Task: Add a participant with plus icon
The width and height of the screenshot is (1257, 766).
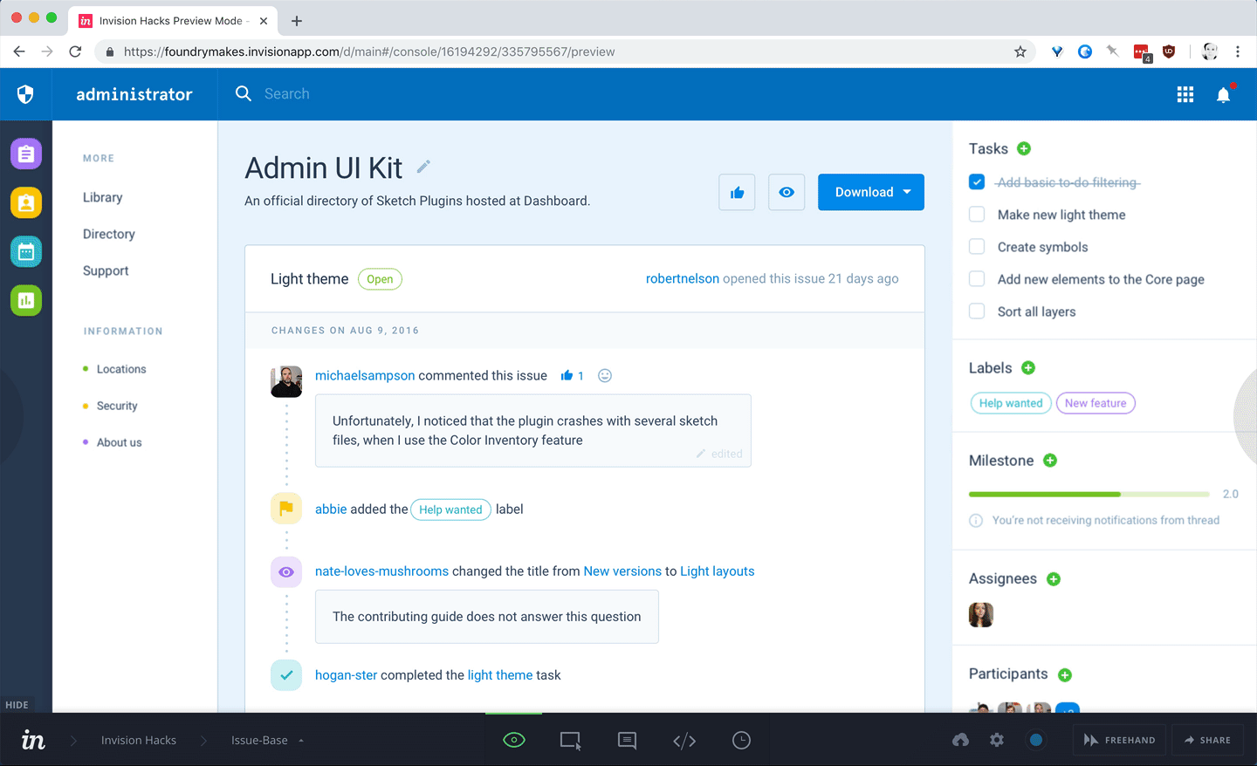Action: coord(1065,674)
